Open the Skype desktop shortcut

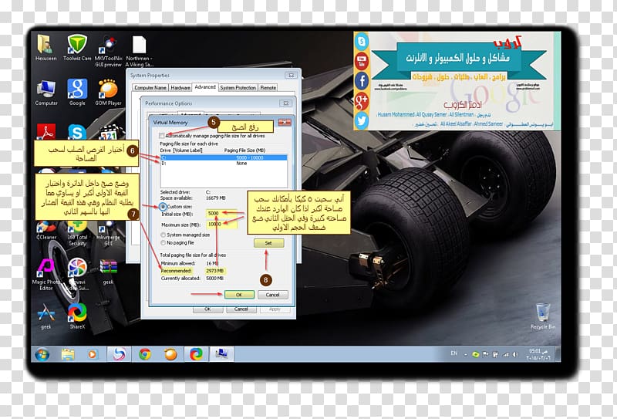tap(77, 131)
